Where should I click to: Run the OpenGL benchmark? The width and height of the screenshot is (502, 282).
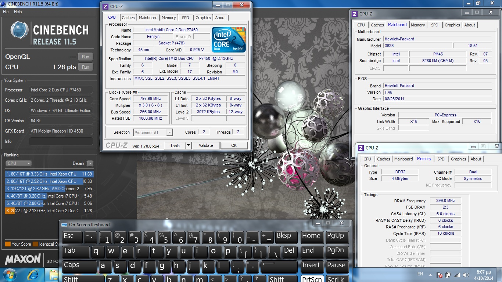coord(86,57)
